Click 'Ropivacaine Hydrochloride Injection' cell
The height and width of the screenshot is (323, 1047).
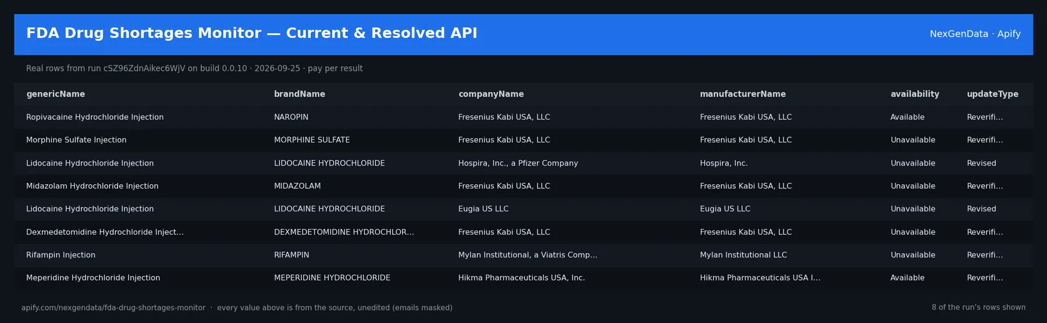click(95, 117)
